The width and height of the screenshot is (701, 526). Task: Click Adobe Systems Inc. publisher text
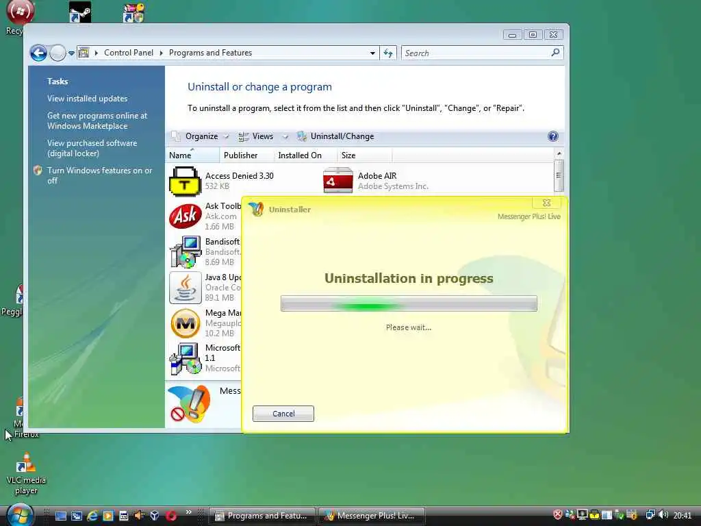pos(393,186)
